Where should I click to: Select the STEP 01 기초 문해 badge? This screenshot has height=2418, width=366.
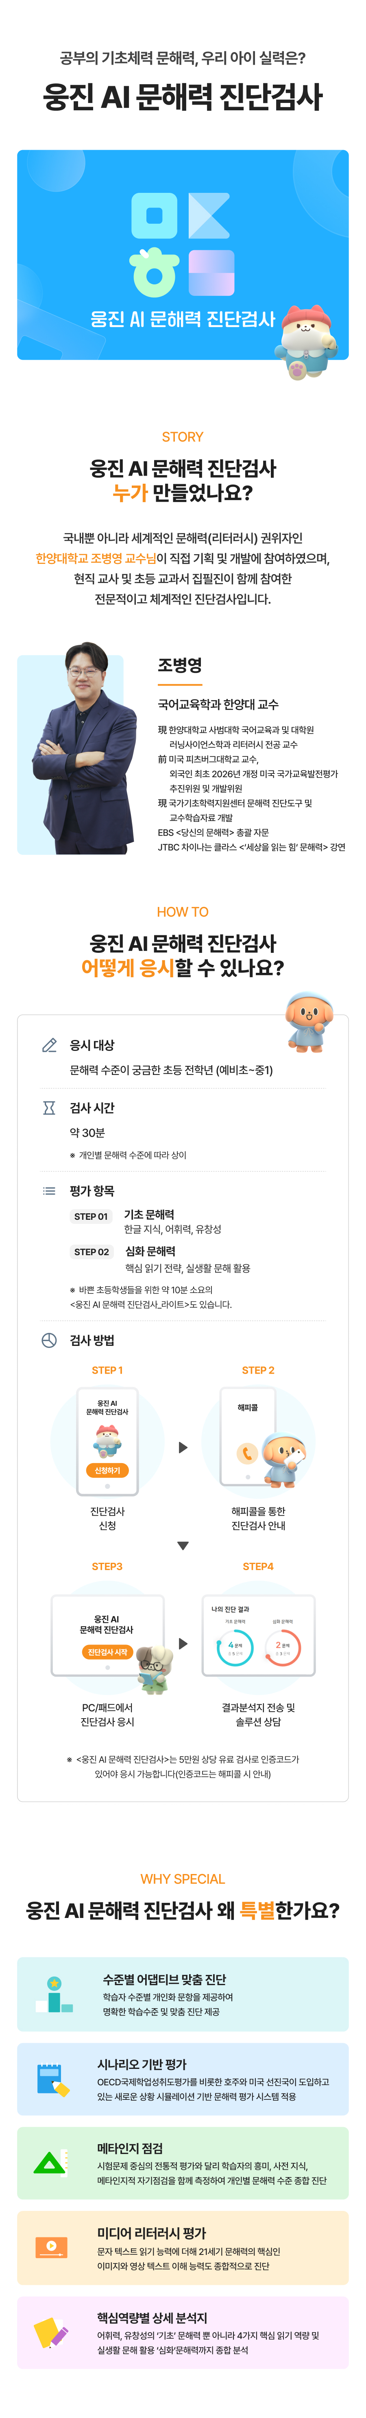click(91, 1217)
